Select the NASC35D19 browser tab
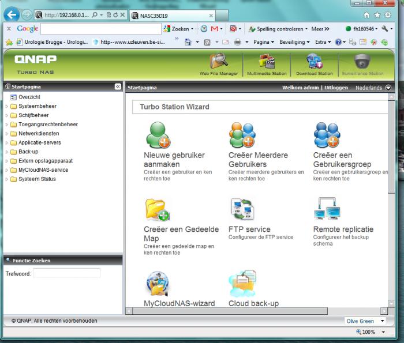Screen dimensions: 404x343 [x=173, y=16]
